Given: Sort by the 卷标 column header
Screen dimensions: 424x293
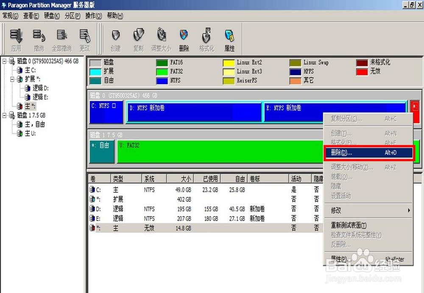Looking at the screenshot, I should coord(268,179).
